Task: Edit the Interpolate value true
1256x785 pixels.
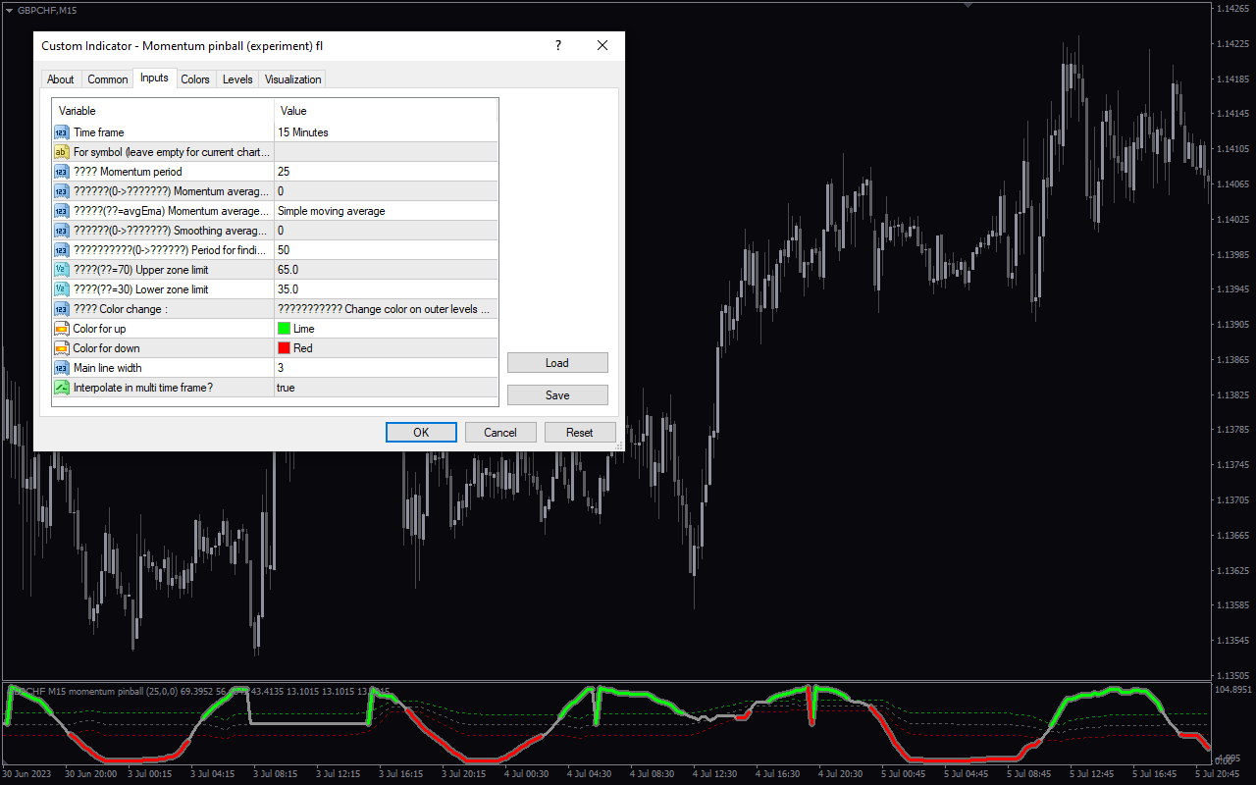Action: (x=386, y=388)
